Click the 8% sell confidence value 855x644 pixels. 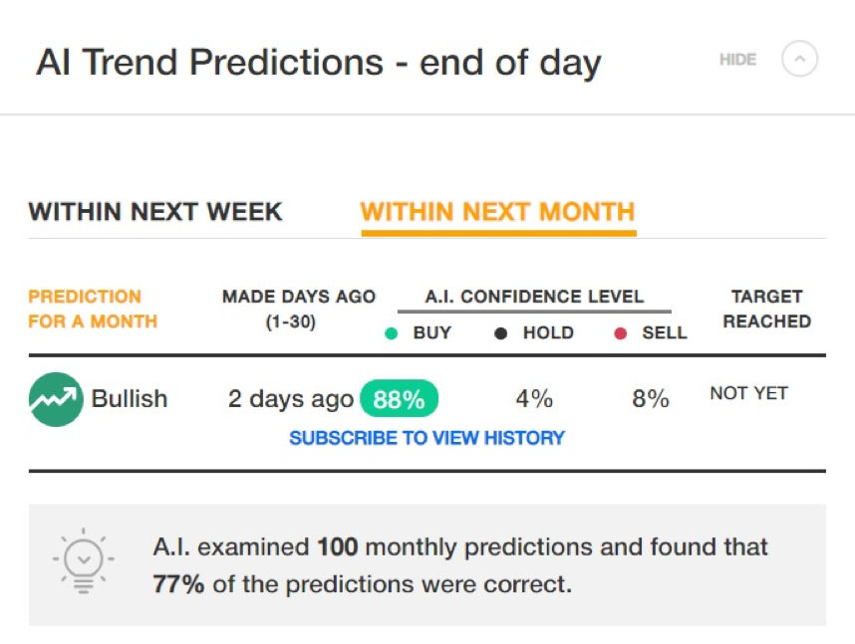point(651,399)
